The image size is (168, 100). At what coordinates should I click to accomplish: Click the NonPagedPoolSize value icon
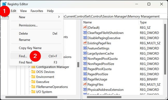pos(85,64)
